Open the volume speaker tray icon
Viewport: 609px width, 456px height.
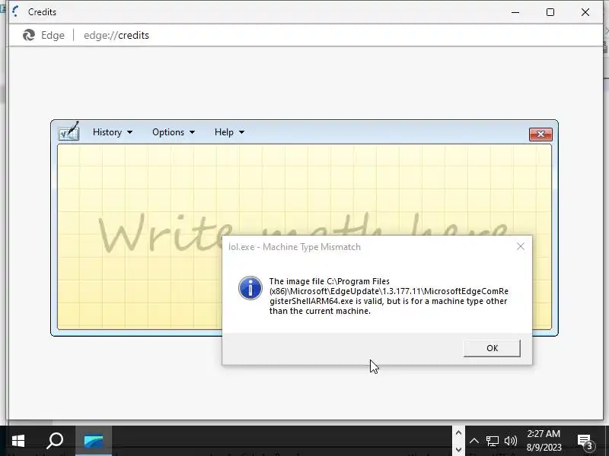click(510, 441)
